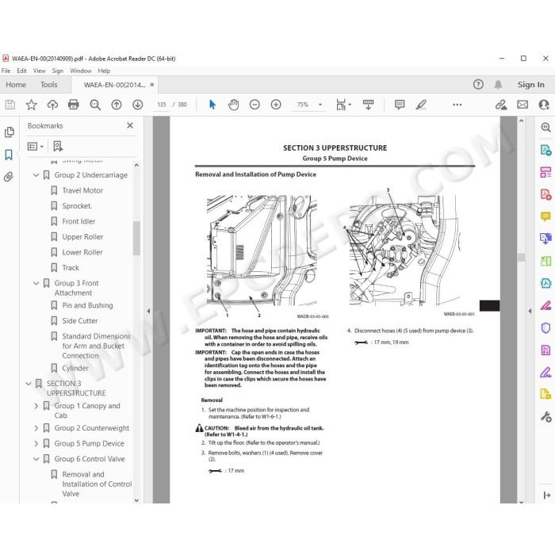555x555 pixels.
Task: Open the Help menu
Action: coord(104,71)
